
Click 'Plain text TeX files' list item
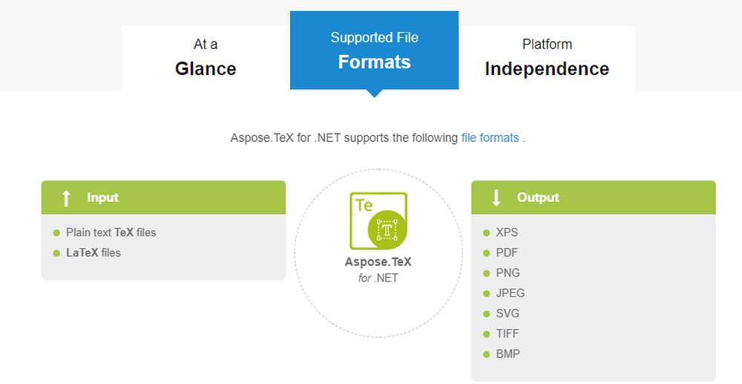111,232
